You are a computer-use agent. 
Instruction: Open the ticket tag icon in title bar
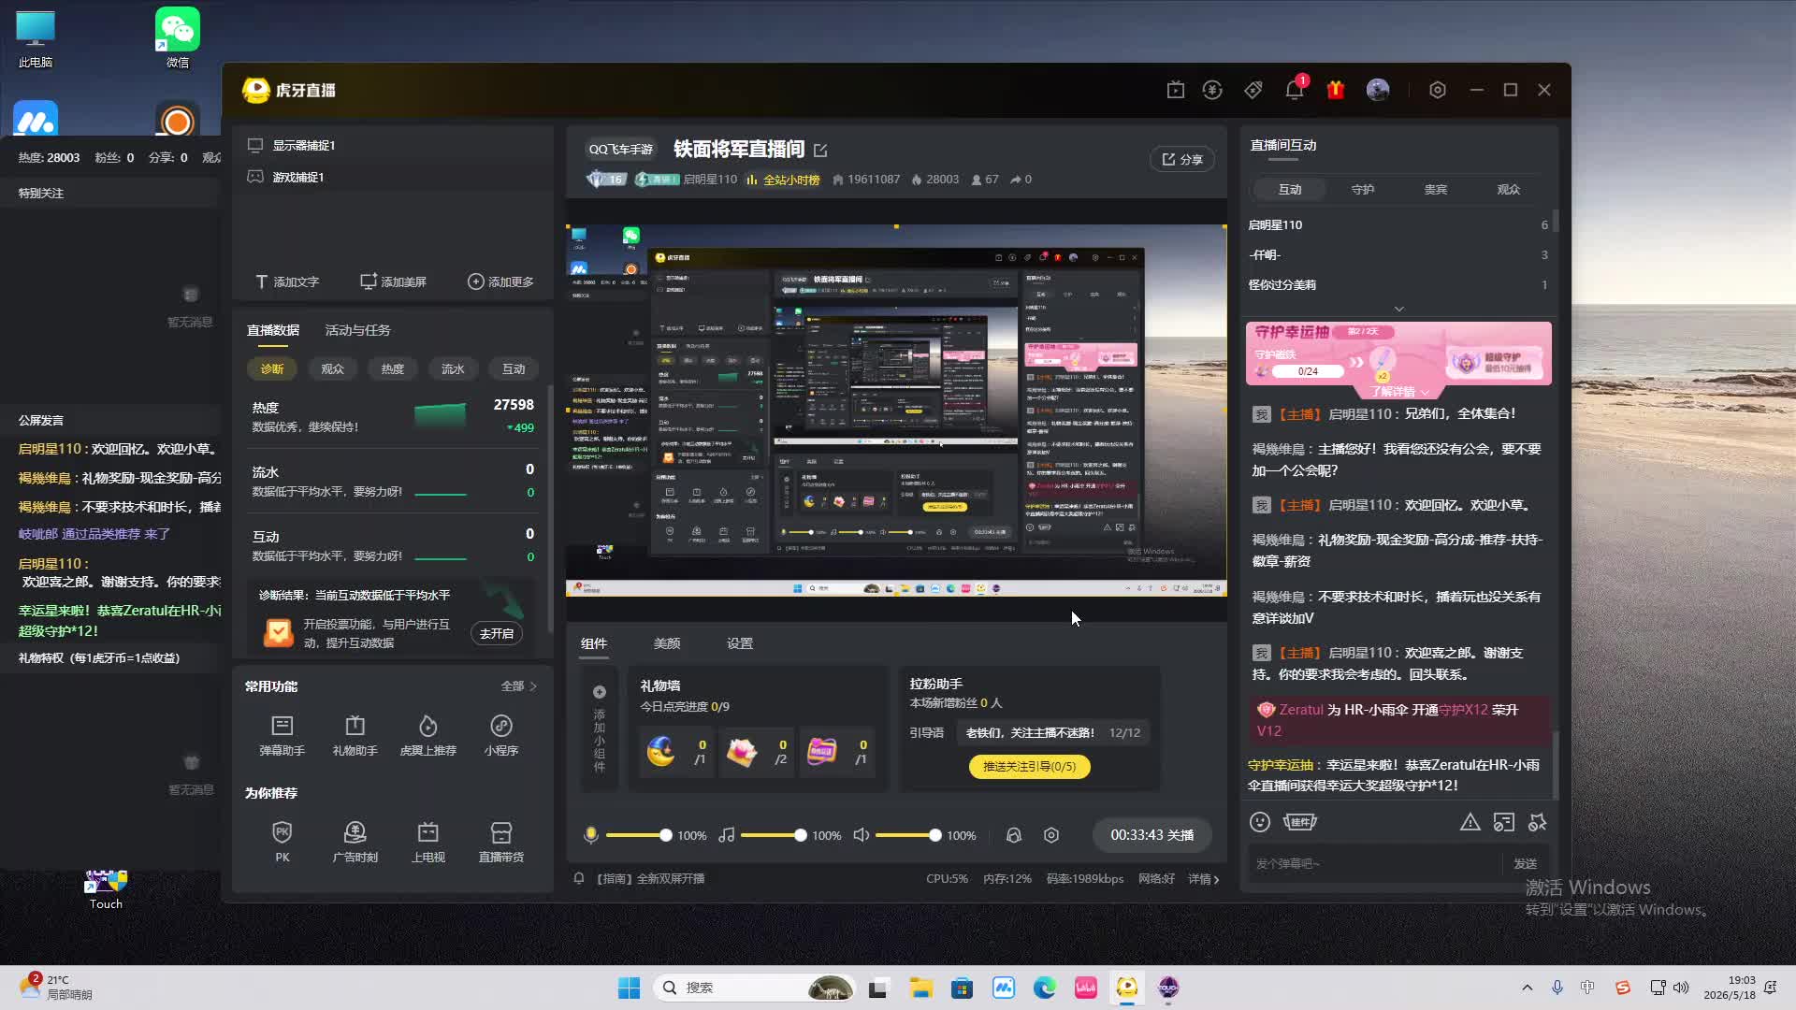(x=1253, y=90)
